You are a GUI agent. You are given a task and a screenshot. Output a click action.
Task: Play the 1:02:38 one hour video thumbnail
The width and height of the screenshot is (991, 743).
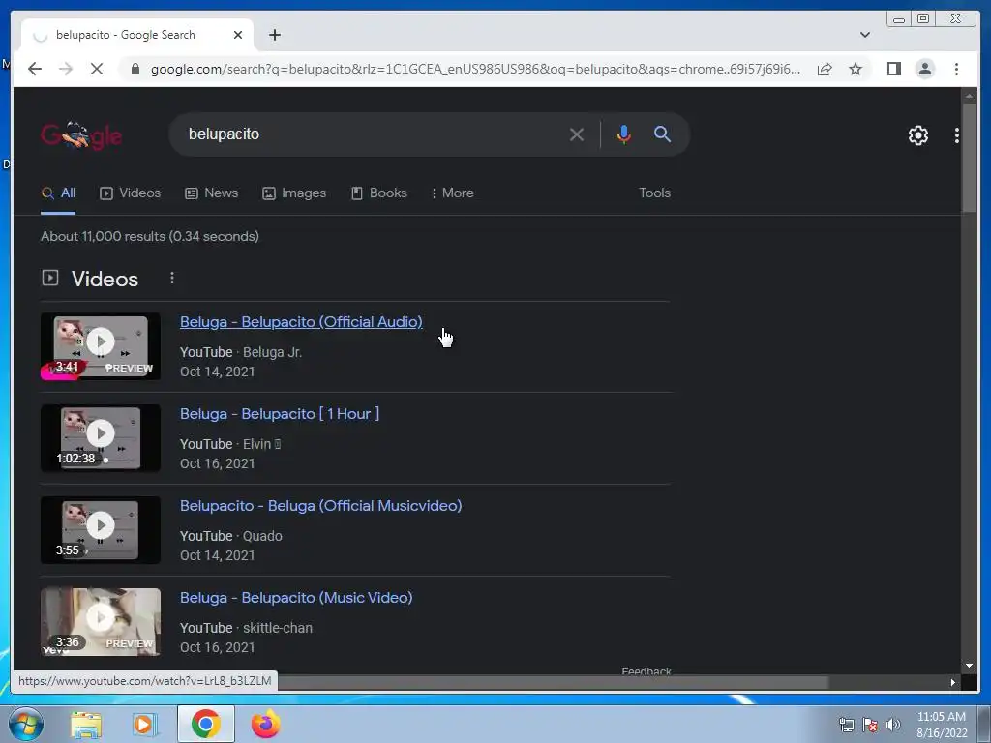click(101, 438)
